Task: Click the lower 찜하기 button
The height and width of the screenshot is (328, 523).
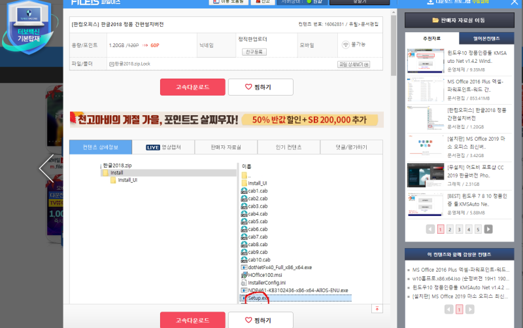Action: [261, 320]
